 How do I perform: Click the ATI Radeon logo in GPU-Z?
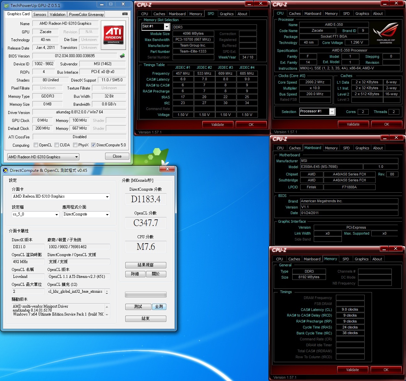click(x=113, y=35)
